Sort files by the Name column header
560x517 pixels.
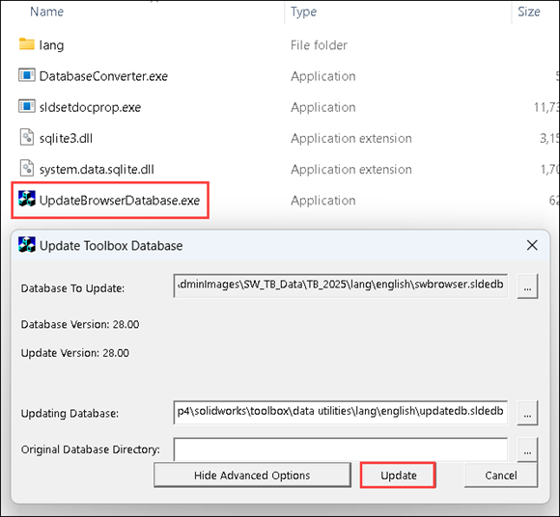pyautogui.click(x=46, y=12)
